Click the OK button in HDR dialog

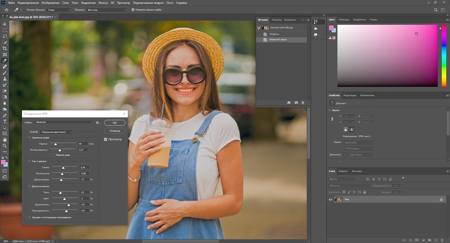click(x=114, y=123)
